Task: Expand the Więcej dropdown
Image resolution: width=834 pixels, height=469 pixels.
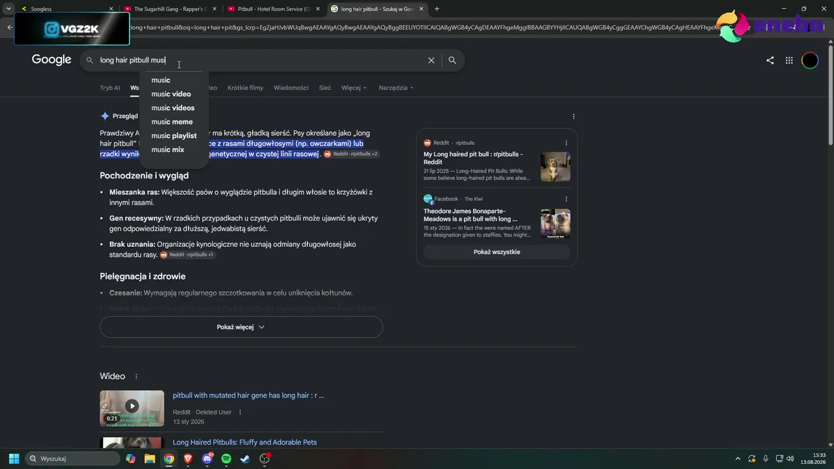Action: tap(354, 88)
